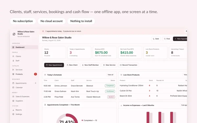Click the Completed — 10 legend entry

point(89,120)
